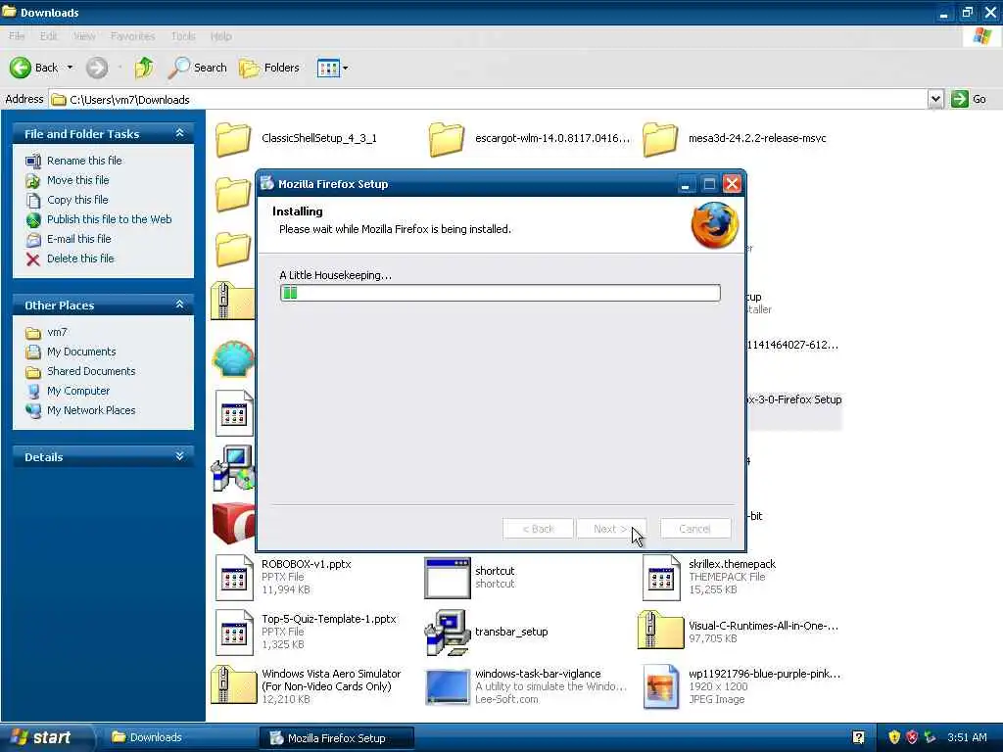
Task: Select the Visual-C-Runtimes-All-in-One zip icon
Action: pos(661,631)
